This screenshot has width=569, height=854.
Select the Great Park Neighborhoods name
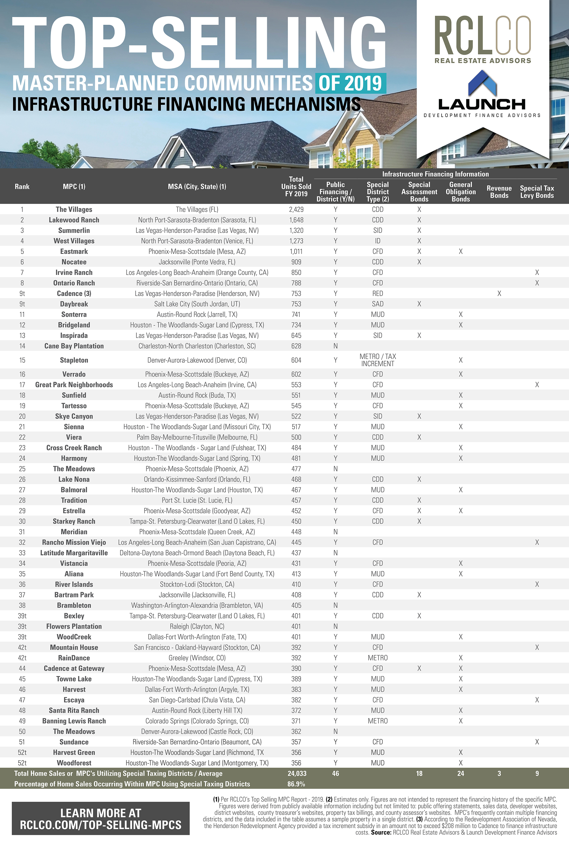pos(74,385)
